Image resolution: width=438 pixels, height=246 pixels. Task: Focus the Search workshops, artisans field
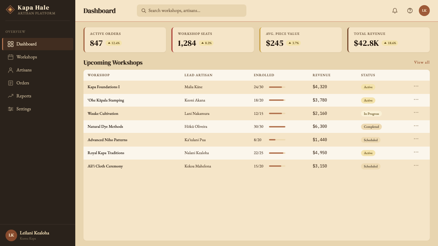(x=192, y=11)
